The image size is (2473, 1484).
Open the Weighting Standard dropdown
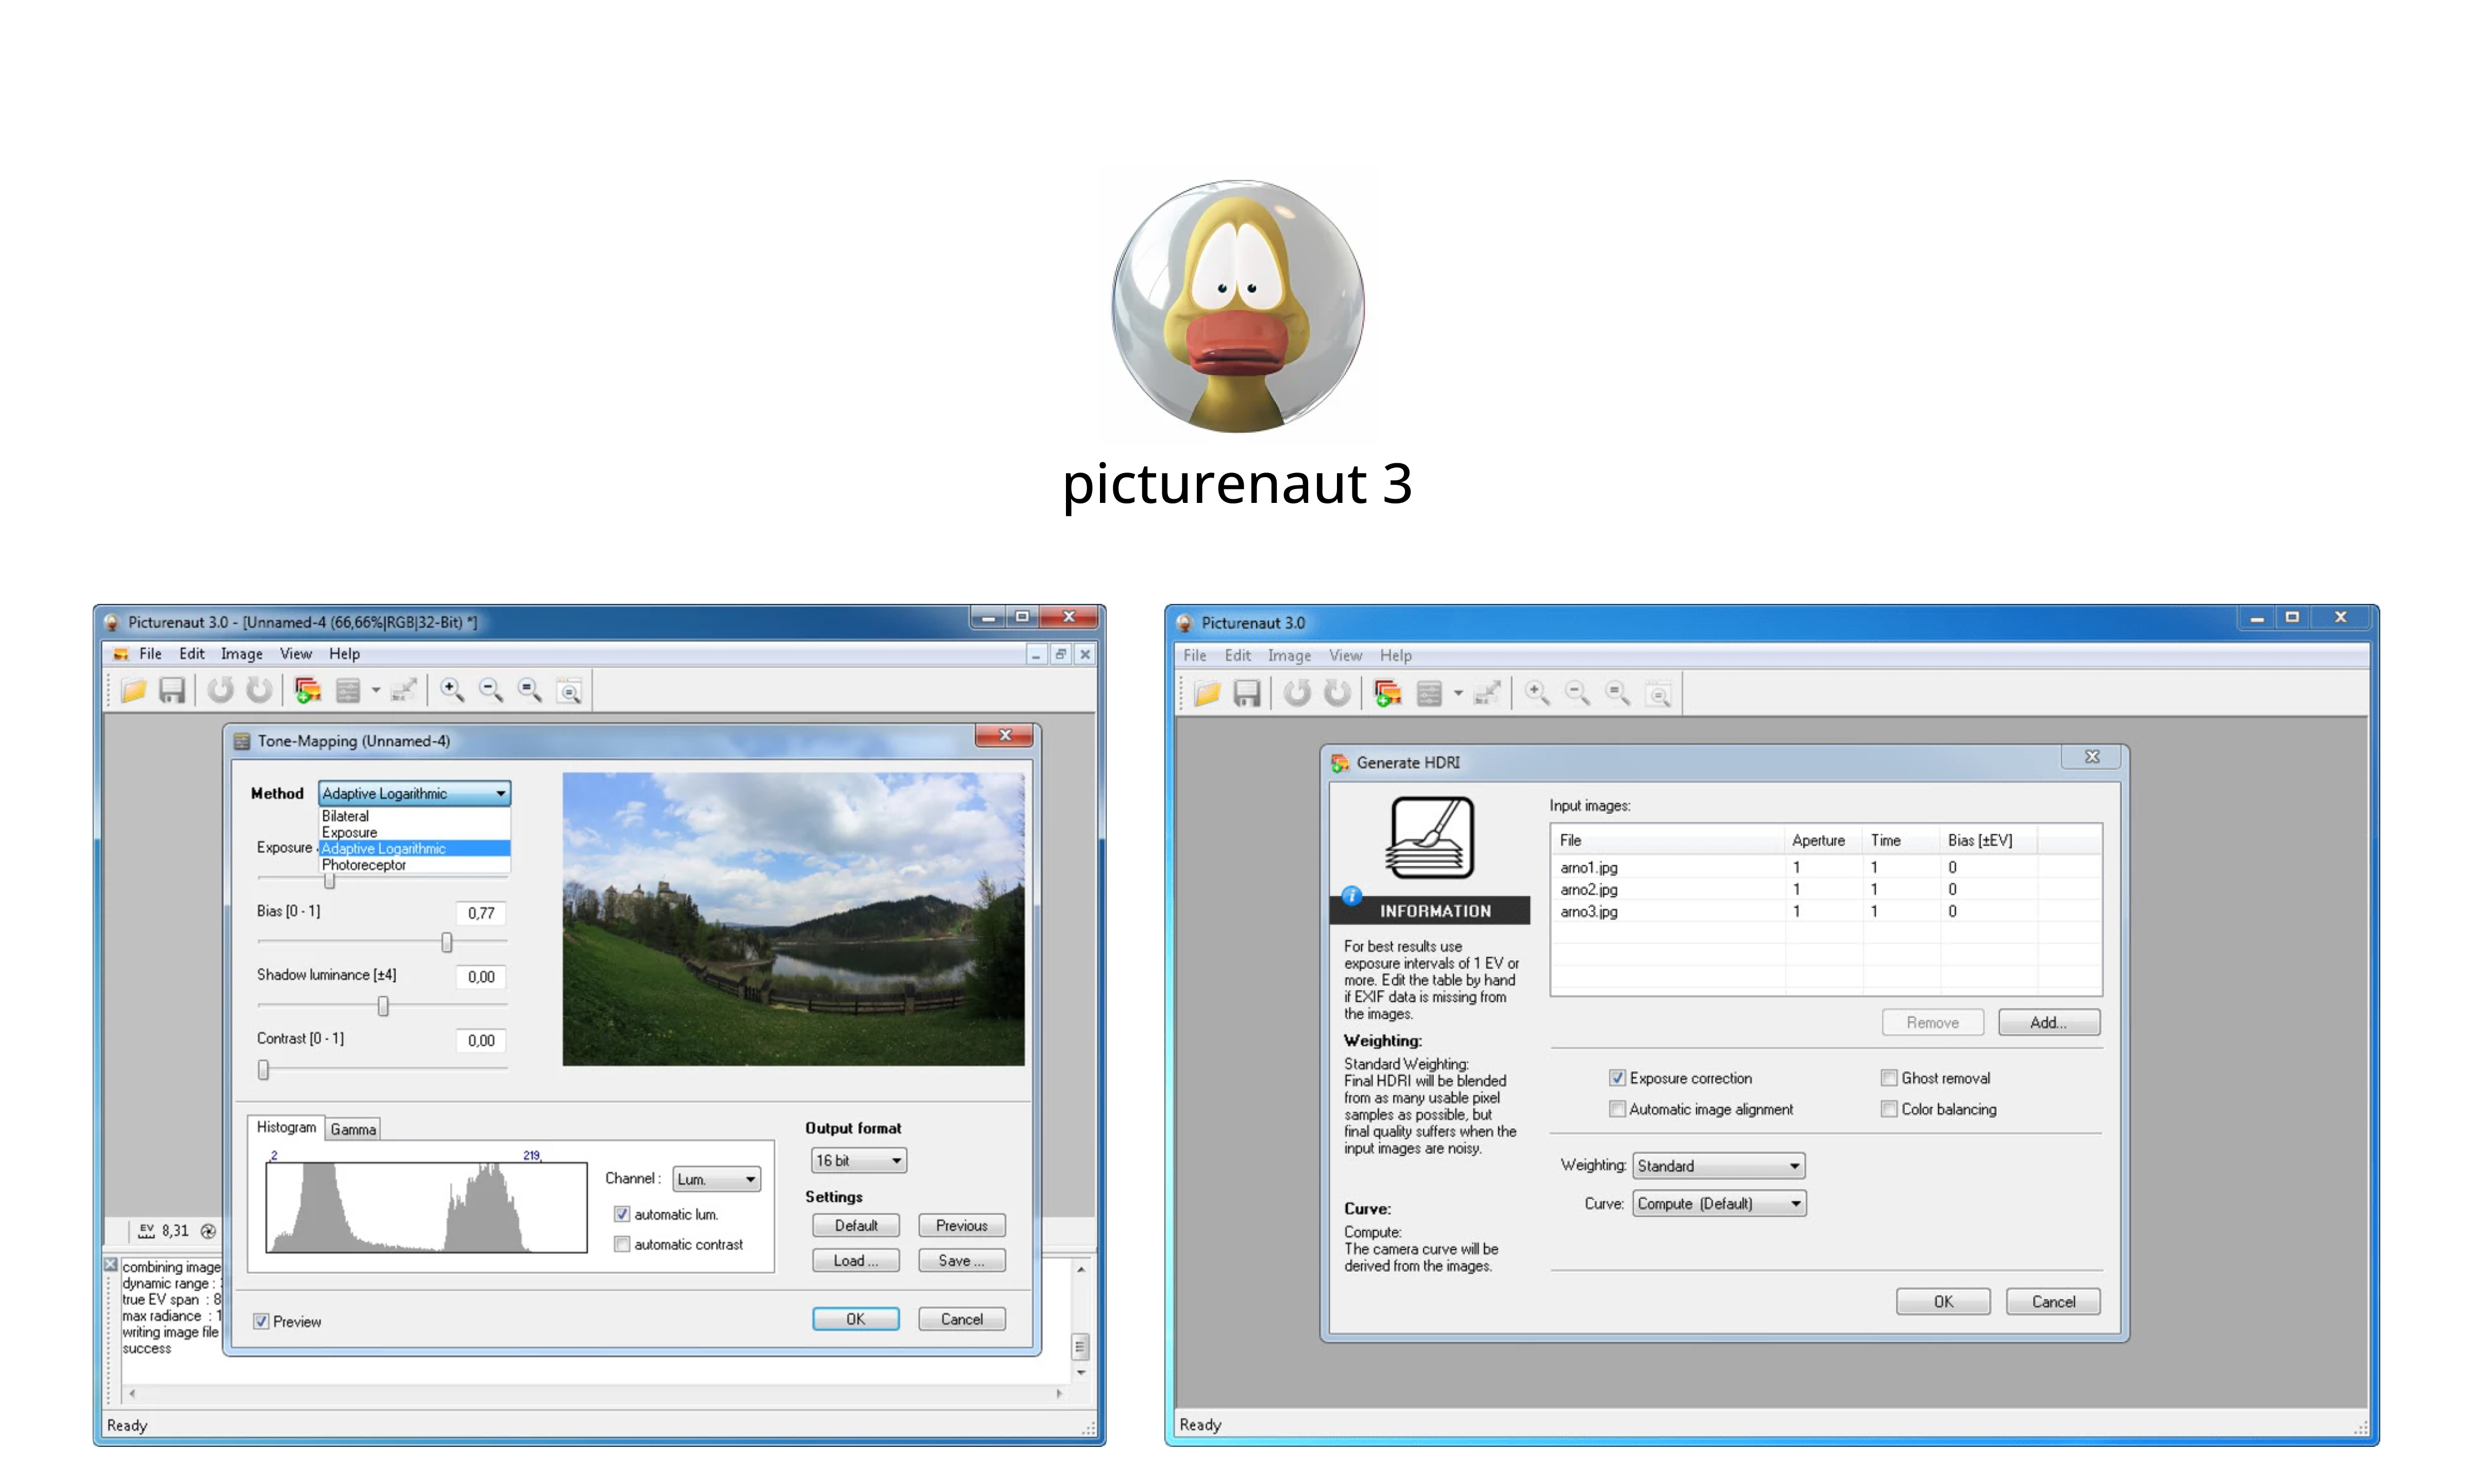(1718, 1166)
